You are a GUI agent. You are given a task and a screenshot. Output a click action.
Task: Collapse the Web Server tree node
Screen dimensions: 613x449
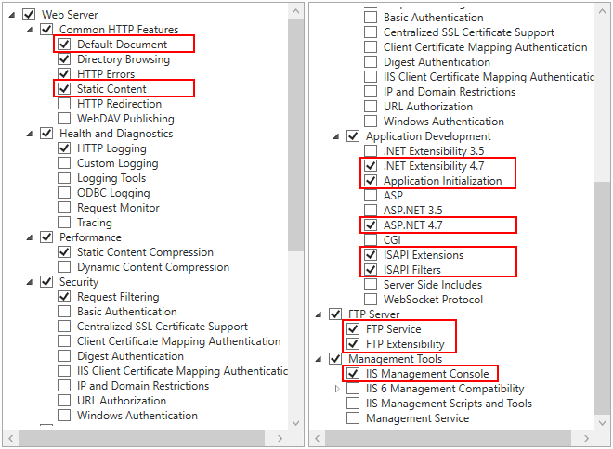12,15
